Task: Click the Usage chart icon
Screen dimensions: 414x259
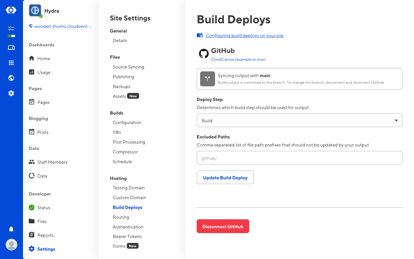Action: coord(32,72)
